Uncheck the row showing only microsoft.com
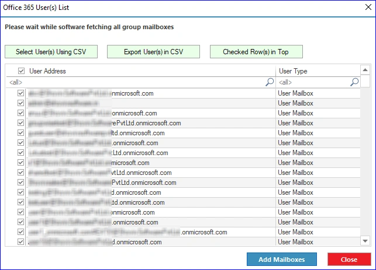 click(x=21, y=163)
